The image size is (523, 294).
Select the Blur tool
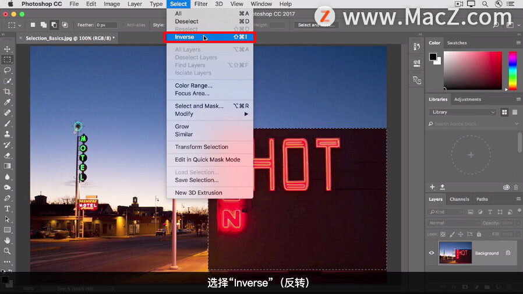(x=7, y=176)
